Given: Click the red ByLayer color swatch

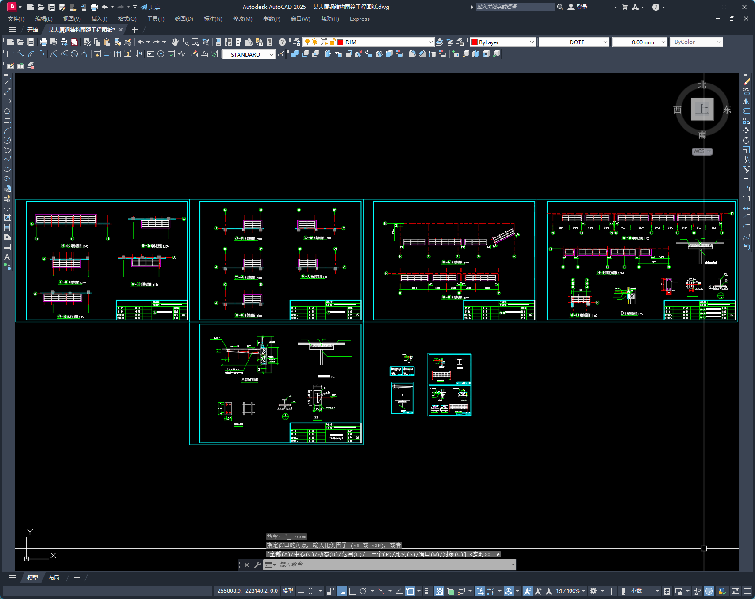Looking at the screenshot, I should [475, 42].
